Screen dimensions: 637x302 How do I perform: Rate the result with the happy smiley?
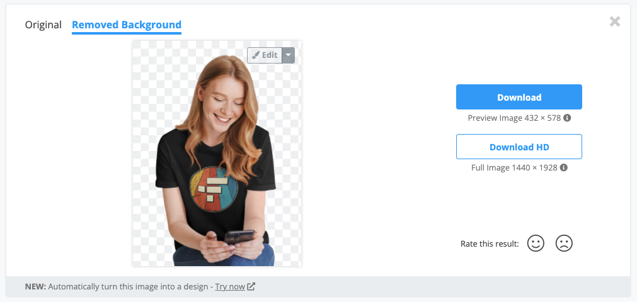536,243
